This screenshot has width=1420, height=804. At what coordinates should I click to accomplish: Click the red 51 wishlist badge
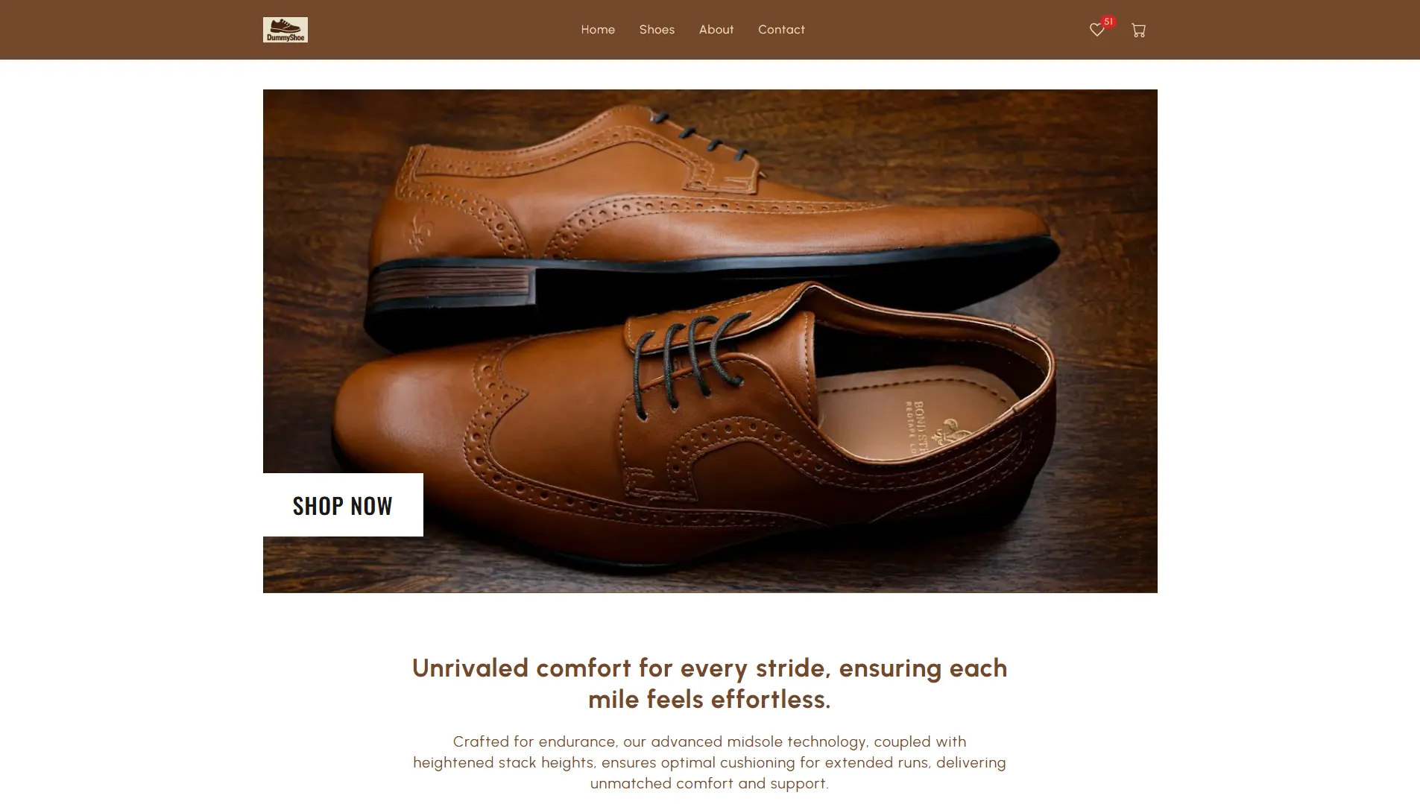pos(1108,22)
